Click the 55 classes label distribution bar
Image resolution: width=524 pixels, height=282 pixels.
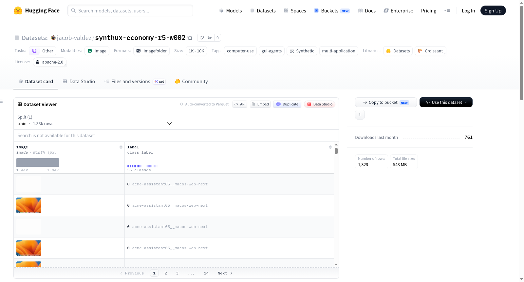point(142,166)
